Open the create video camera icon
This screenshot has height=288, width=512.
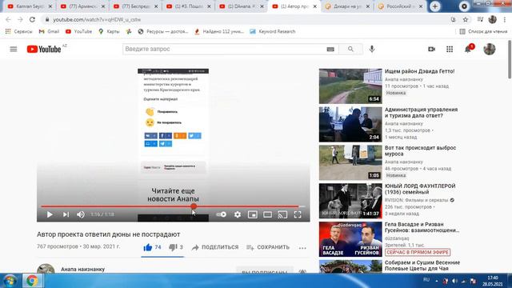(x=432, y=49)
